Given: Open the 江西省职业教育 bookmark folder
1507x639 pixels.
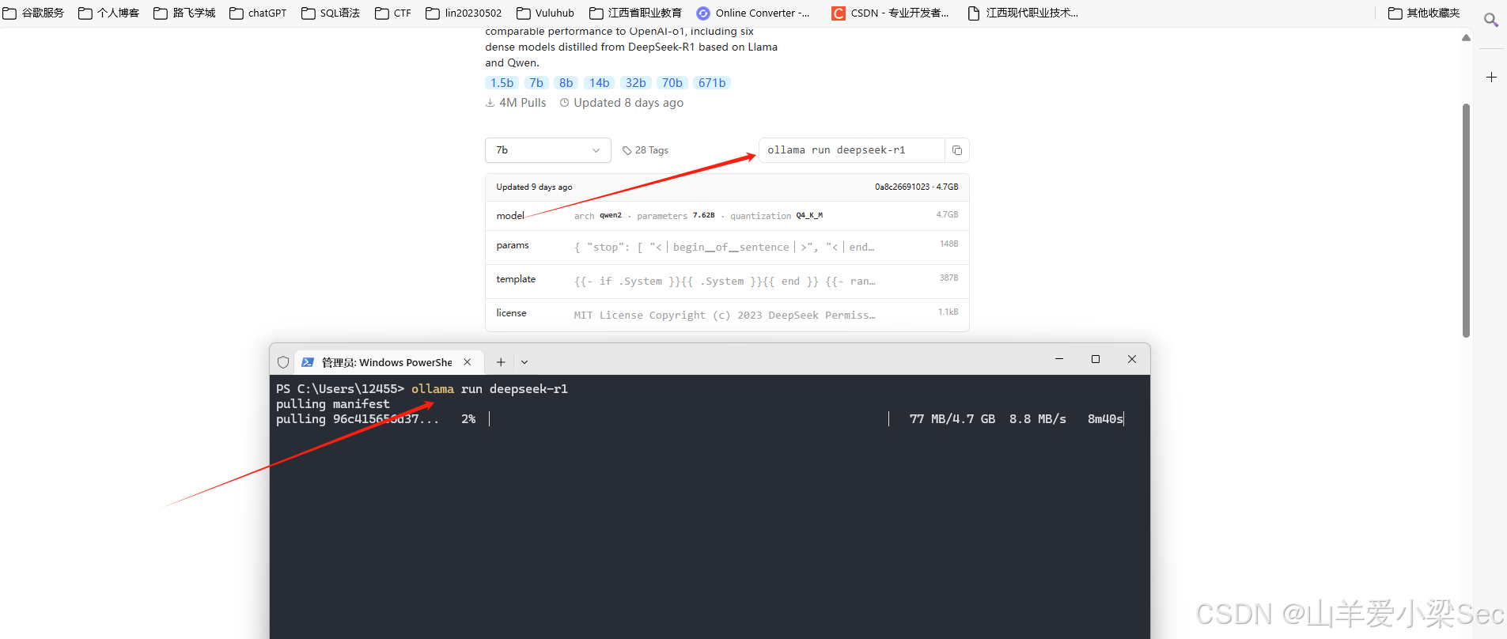Looking at the screenshot, I should (636, 13).
